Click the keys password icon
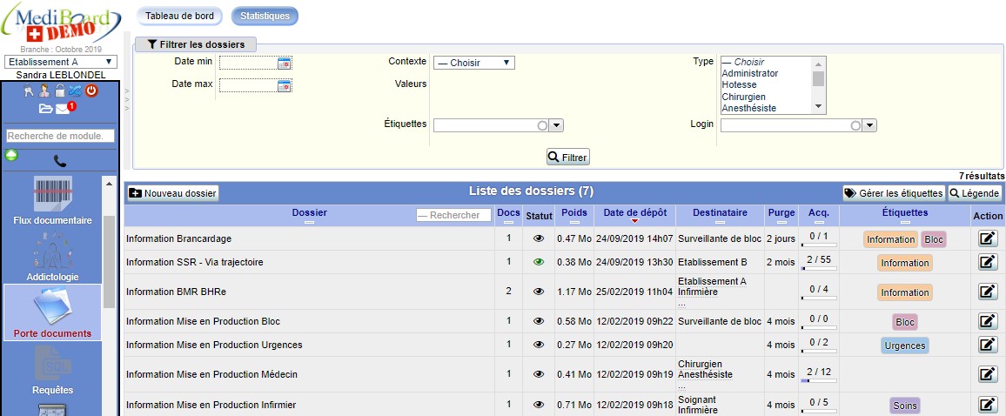 point(29,91)
